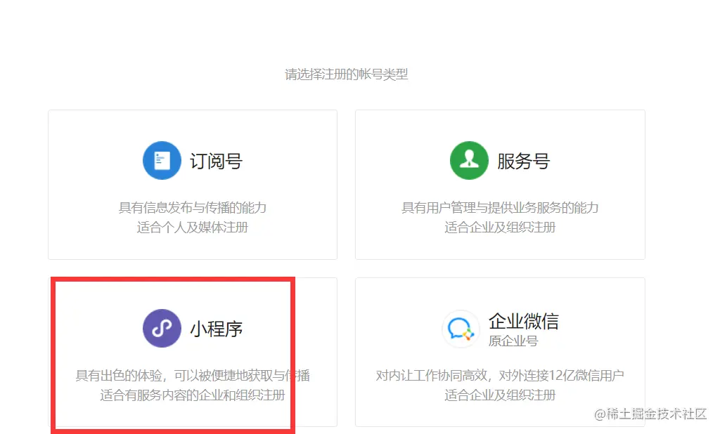Click the green 服务号 person icon
The width and height of the screenshot is (720, 434).
(469, 161)
